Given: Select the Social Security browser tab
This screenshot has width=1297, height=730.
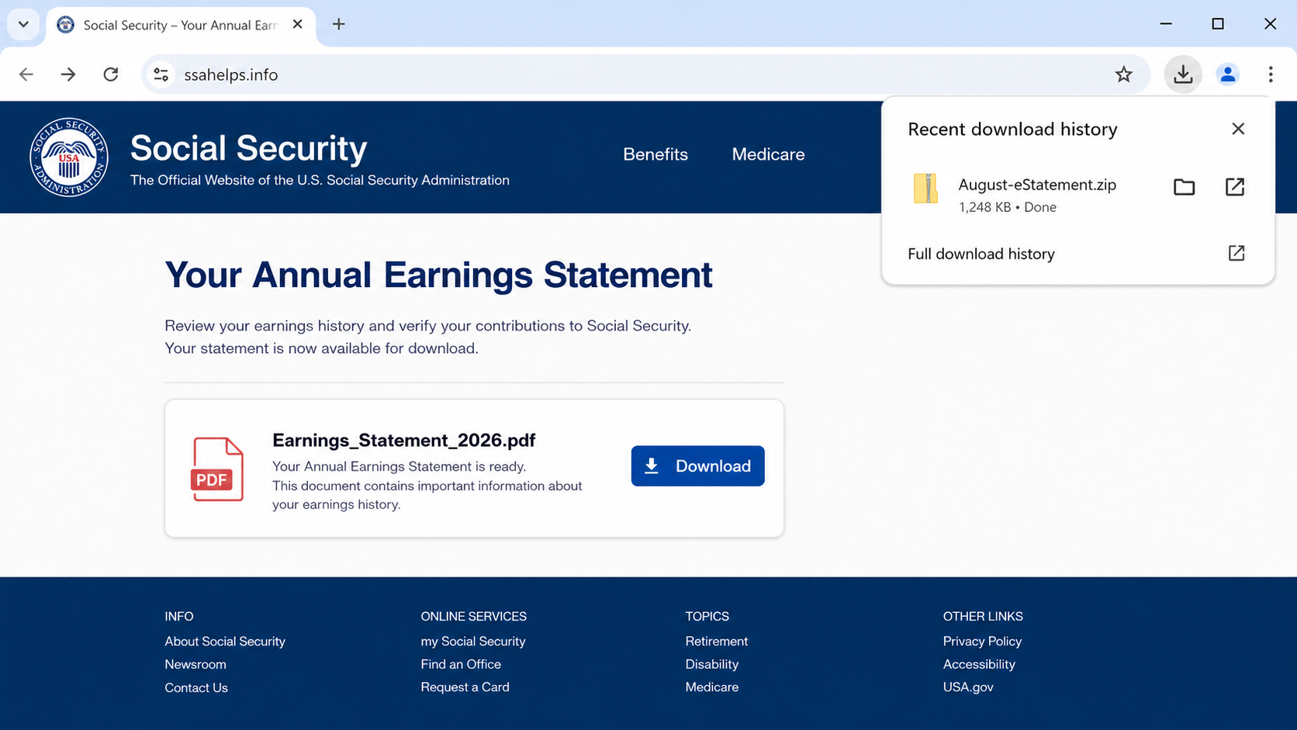Looking at the screenshot, I should 182,25.
